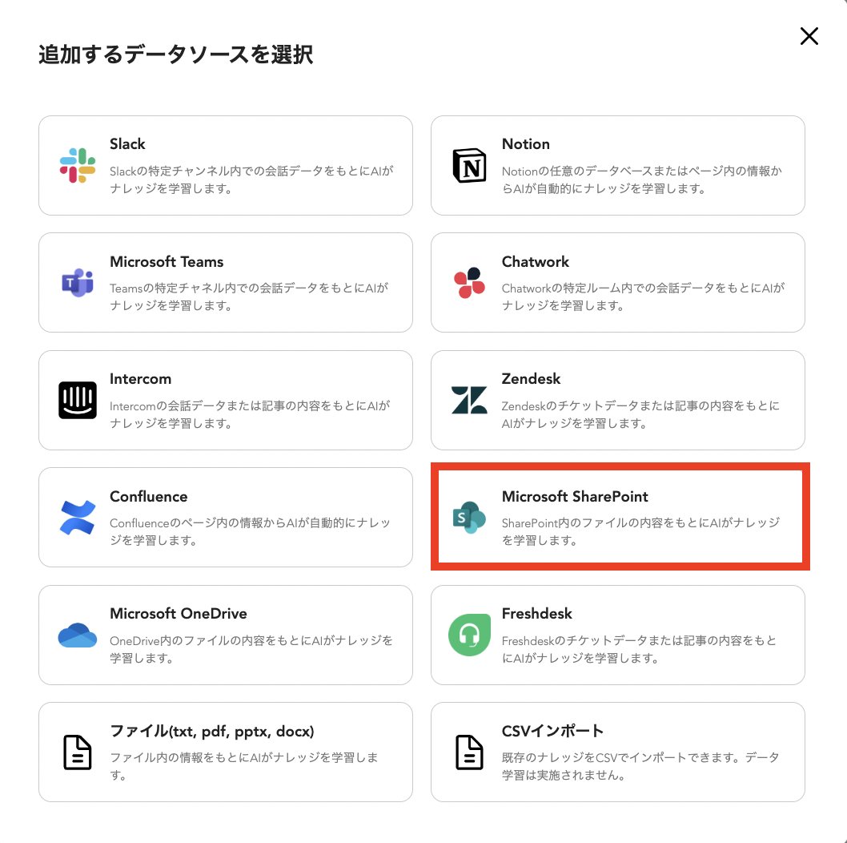Select the Zendesk title text
The width and height of the screenshot is (847, 843).
(x=531, y=379)
